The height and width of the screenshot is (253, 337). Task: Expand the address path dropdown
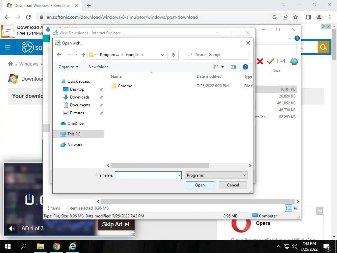point(163,55)
